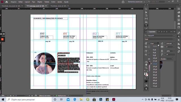181x102 pixels.
Task: Open Exibir menu
Action: pos(53,2)
